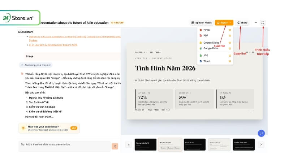Open the three-dot more options menu
Screen dimensions: 289x165
tap(256, 23)
